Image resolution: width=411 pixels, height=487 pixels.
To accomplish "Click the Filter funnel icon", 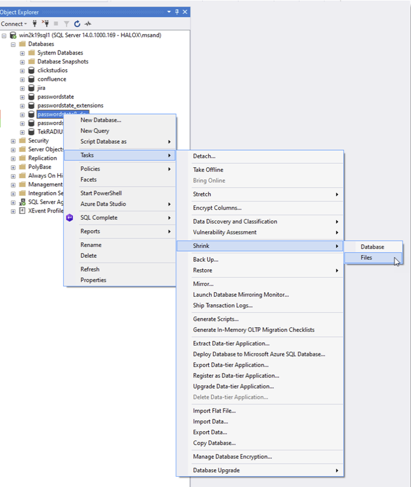I will 66,24.
